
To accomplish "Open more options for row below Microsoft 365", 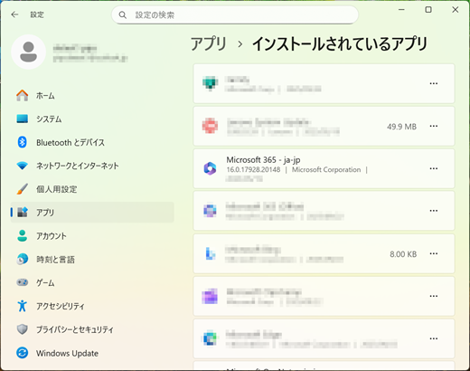I will point(434,211).
